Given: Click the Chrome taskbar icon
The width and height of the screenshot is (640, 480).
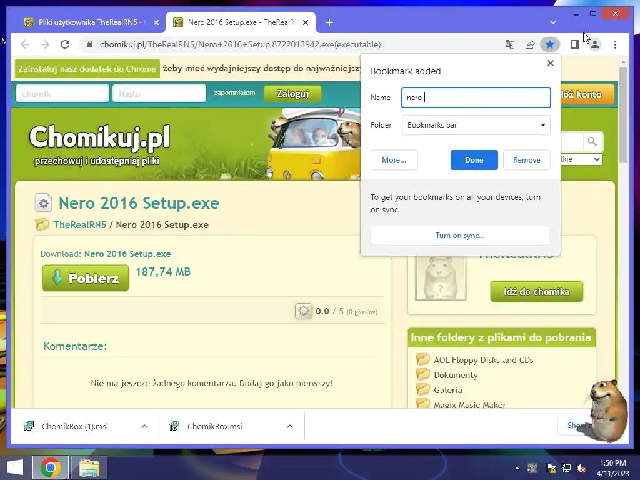Looking at the screenshot, I should point(51,467).
